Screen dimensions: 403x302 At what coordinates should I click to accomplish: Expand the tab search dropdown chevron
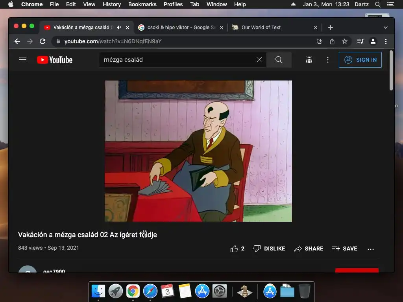[386, 28]
